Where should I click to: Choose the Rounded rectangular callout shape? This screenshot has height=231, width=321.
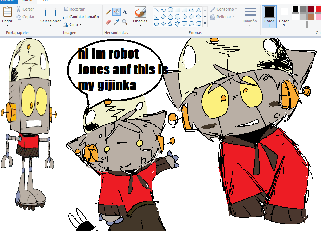click(x=185, y=24)
